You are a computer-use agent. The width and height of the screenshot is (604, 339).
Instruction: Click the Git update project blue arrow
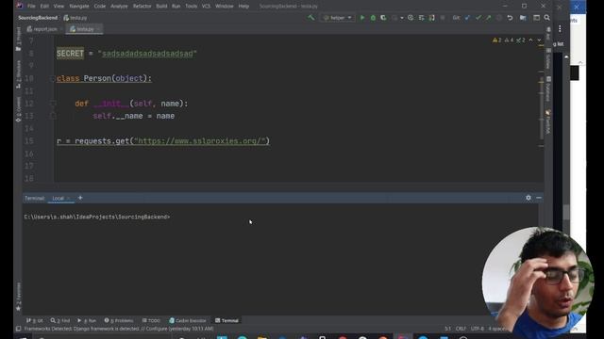pos(467,18)
